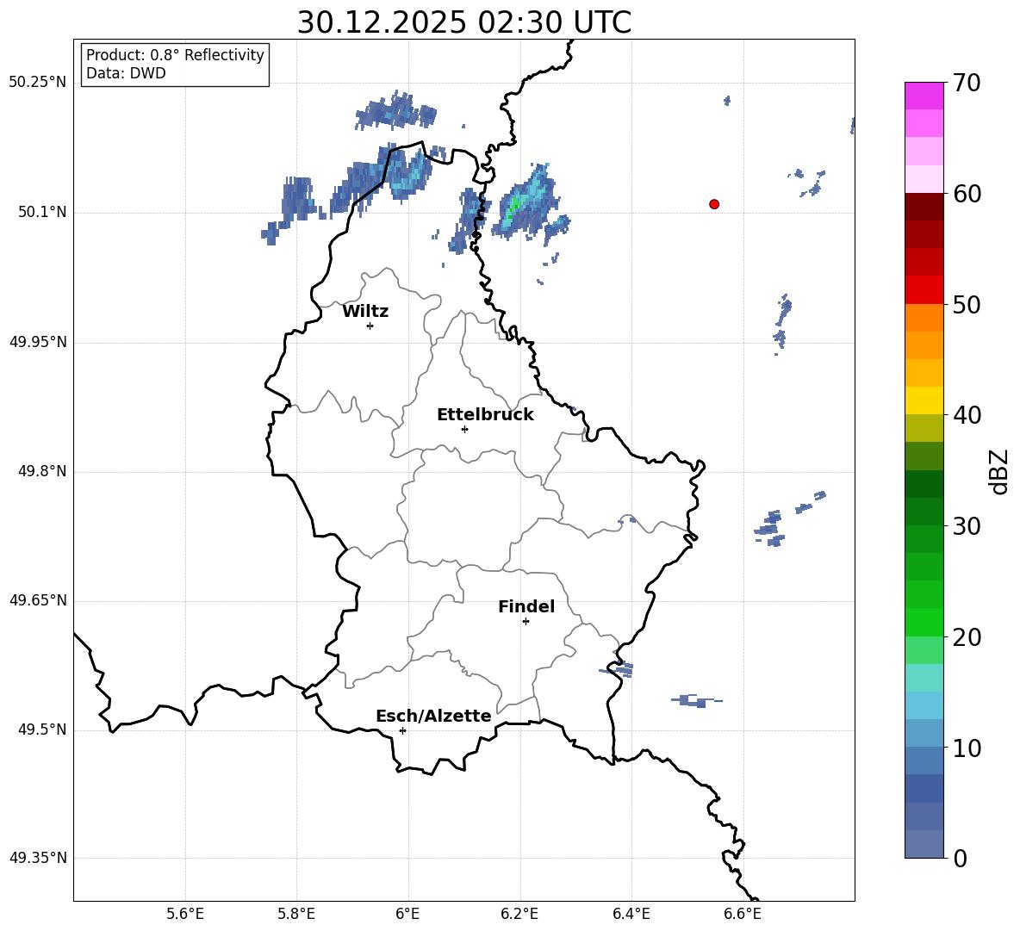Click the Wiltz station cross marker
Image resolution: width=1020 pixels, height=931 pixels.
[x=370, y=326]
